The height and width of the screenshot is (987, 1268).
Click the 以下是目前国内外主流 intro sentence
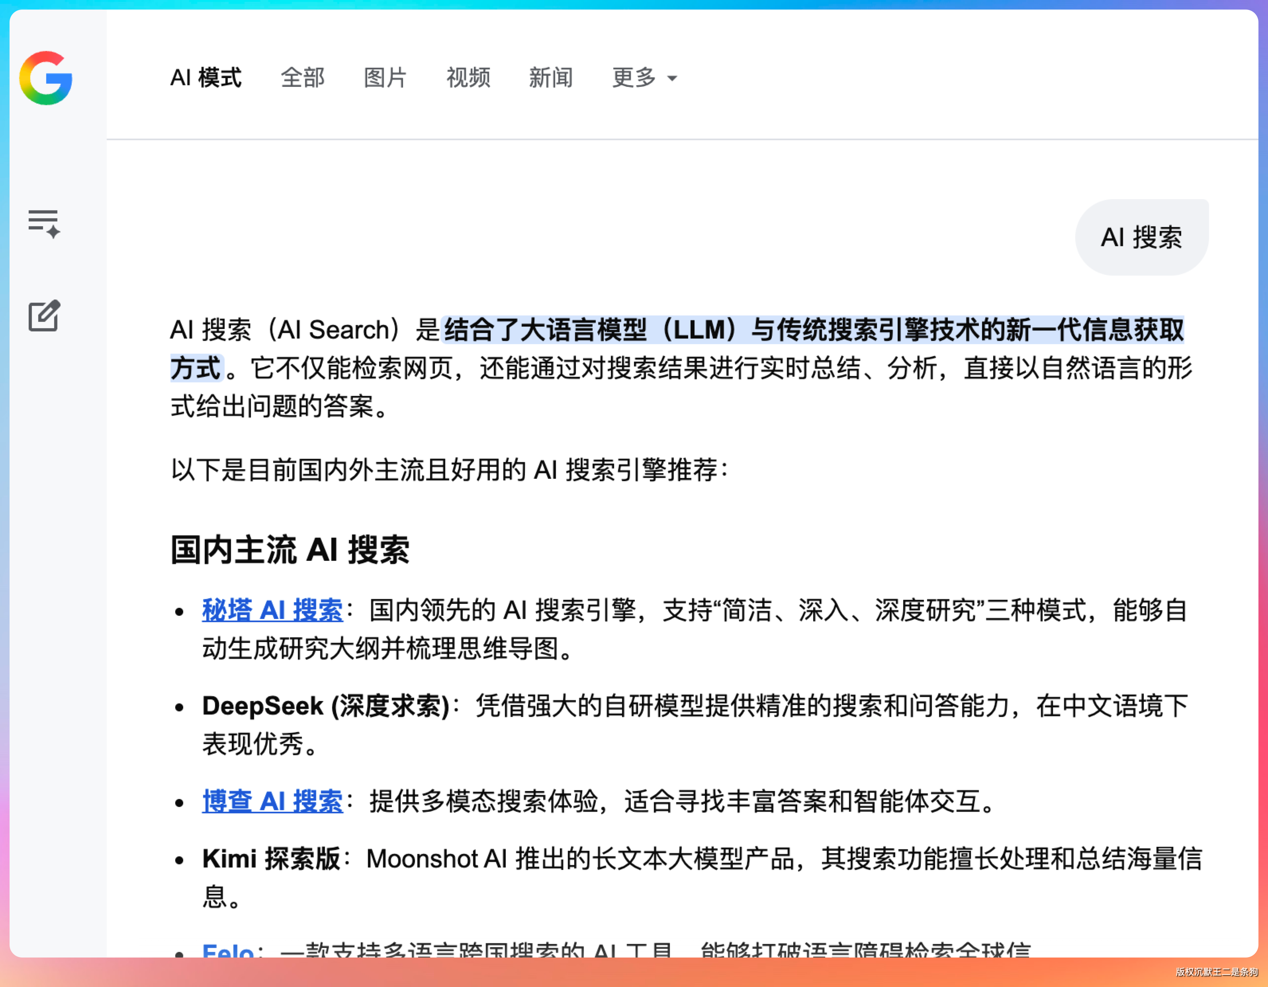tap(448, 470)
